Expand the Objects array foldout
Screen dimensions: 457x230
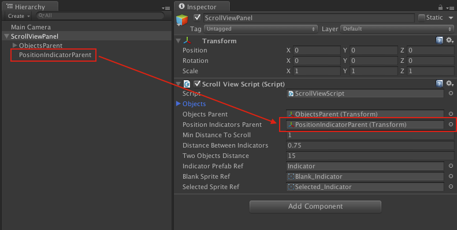click(x=179, y=104)
